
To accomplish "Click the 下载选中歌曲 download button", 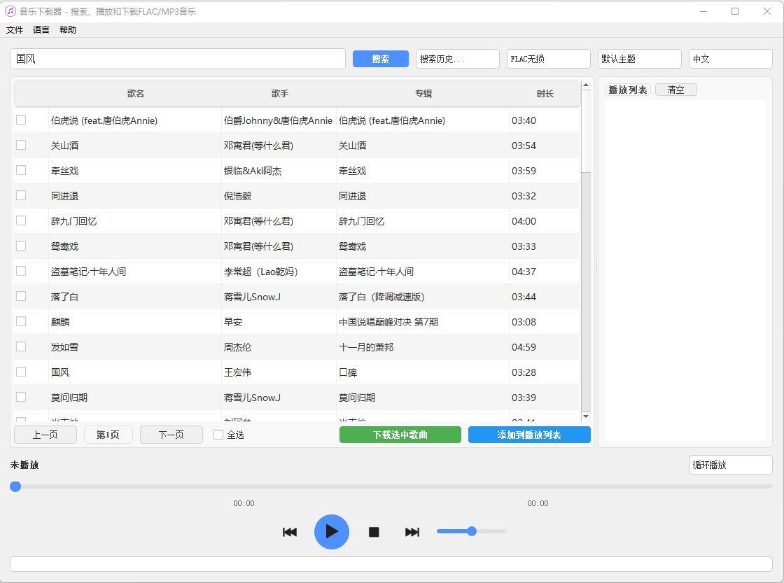I will point(400,434).
